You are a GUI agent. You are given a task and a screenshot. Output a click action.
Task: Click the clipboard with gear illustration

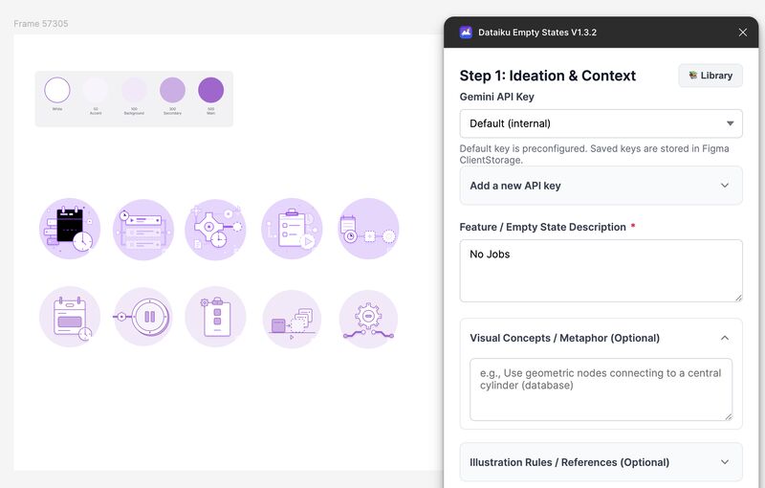(x=215, y=317)
